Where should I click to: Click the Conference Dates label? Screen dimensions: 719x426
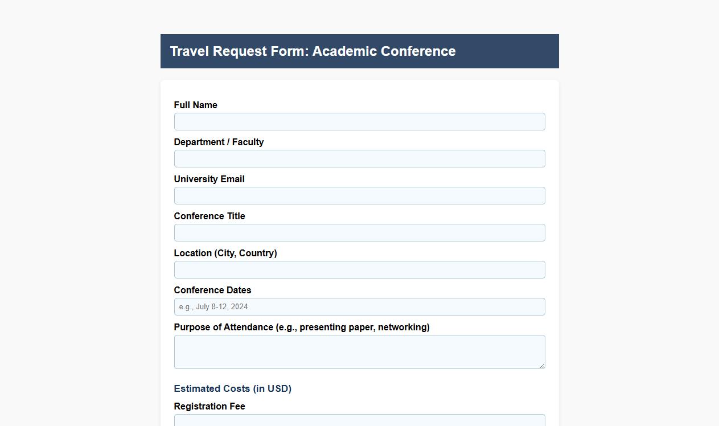(x=212, y=290)
